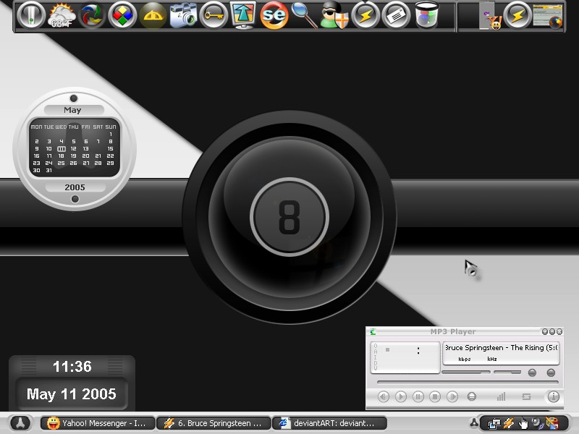Viewport: 579px width, 434px height.
Task: Select May 19 on the calendar widget
Action: (x=74, y=156)
